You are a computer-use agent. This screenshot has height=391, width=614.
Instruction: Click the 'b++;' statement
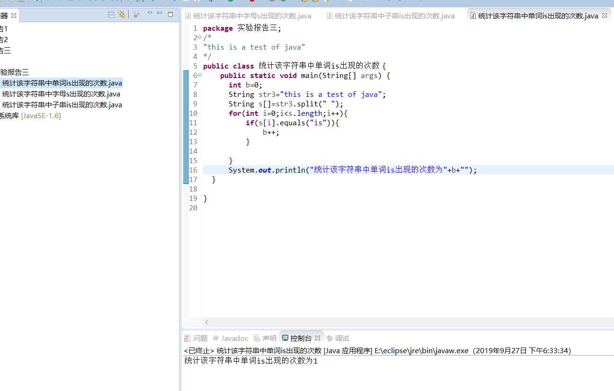coord(271,132)
